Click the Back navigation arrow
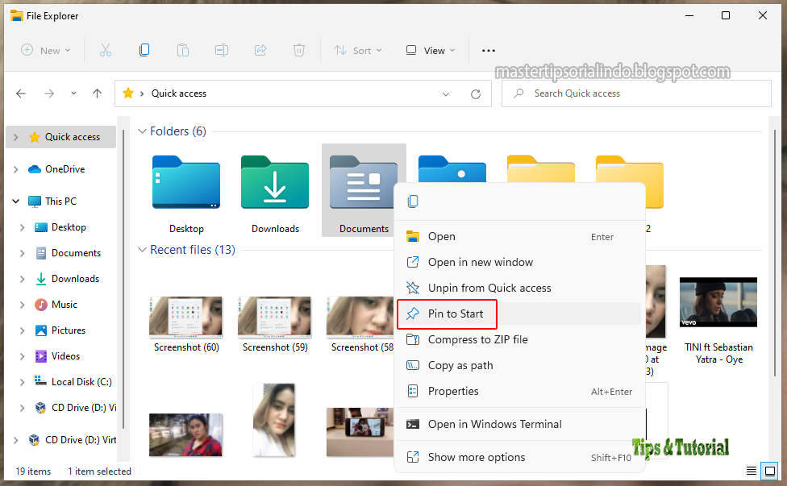Viewport: 787px width, 486px height. click(x=21, y=93)
